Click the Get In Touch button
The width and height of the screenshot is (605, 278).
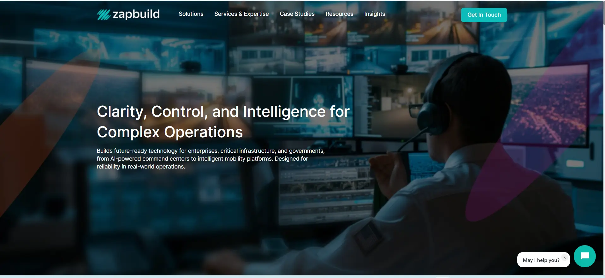[x=484, y=15]
